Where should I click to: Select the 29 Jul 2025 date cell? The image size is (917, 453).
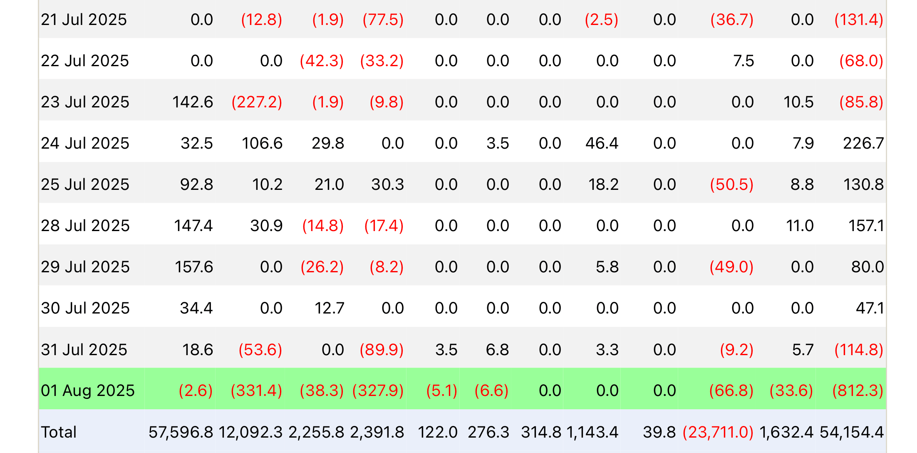[85, 267]
